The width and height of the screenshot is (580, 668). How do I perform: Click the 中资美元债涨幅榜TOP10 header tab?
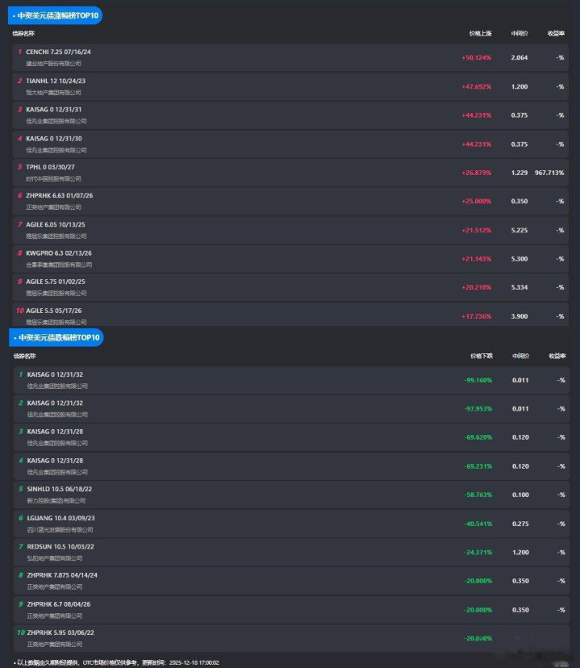coord(55,15)
